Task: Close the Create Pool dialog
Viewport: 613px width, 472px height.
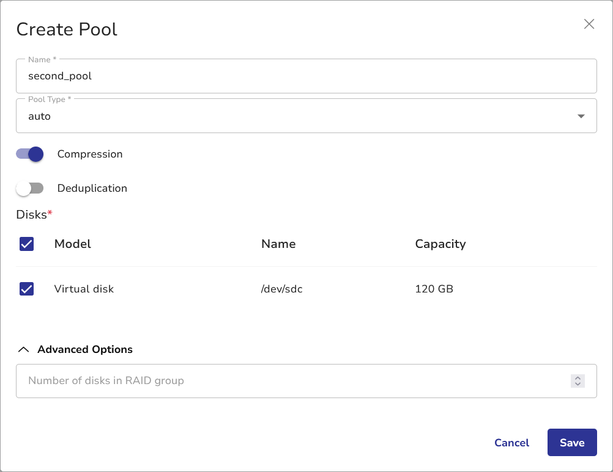Action: click(589, 24)
